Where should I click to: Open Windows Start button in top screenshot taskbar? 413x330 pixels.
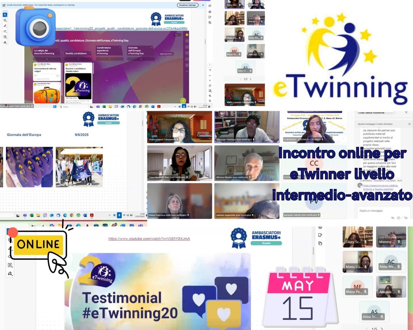(x=55, y=107)
